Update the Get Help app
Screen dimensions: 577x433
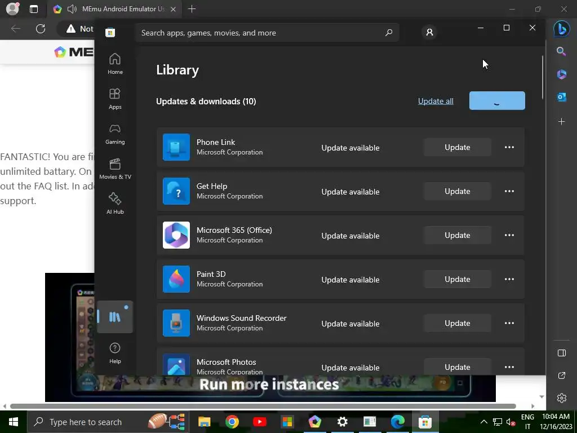(457, 191)
